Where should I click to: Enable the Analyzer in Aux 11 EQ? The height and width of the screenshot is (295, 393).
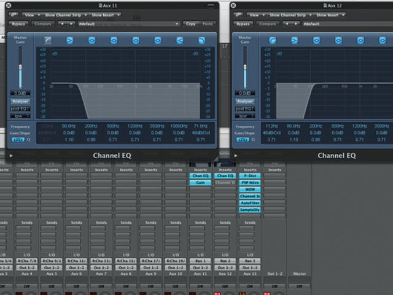click(x=20, y=101)
